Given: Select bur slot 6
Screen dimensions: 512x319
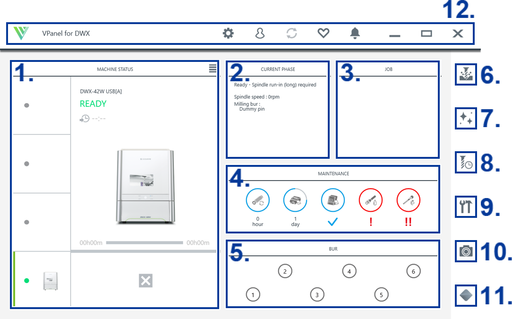Looking at the screenshot, I should pos(413,271).
